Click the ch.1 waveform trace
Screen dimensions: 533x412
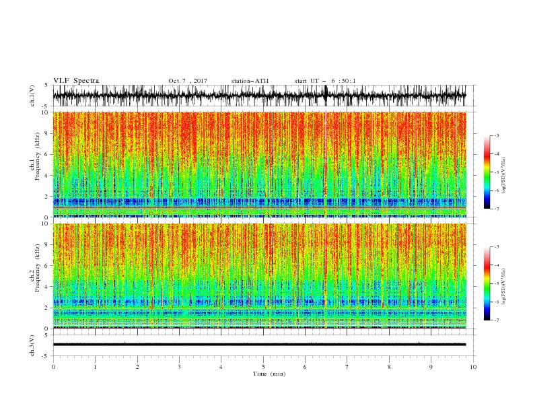pyautogui.click(x=259, y=96)
